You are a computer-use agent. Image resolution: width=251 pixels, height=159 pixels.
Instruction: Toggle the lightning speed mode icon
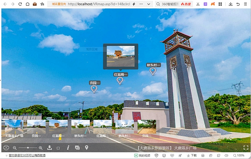134,4
